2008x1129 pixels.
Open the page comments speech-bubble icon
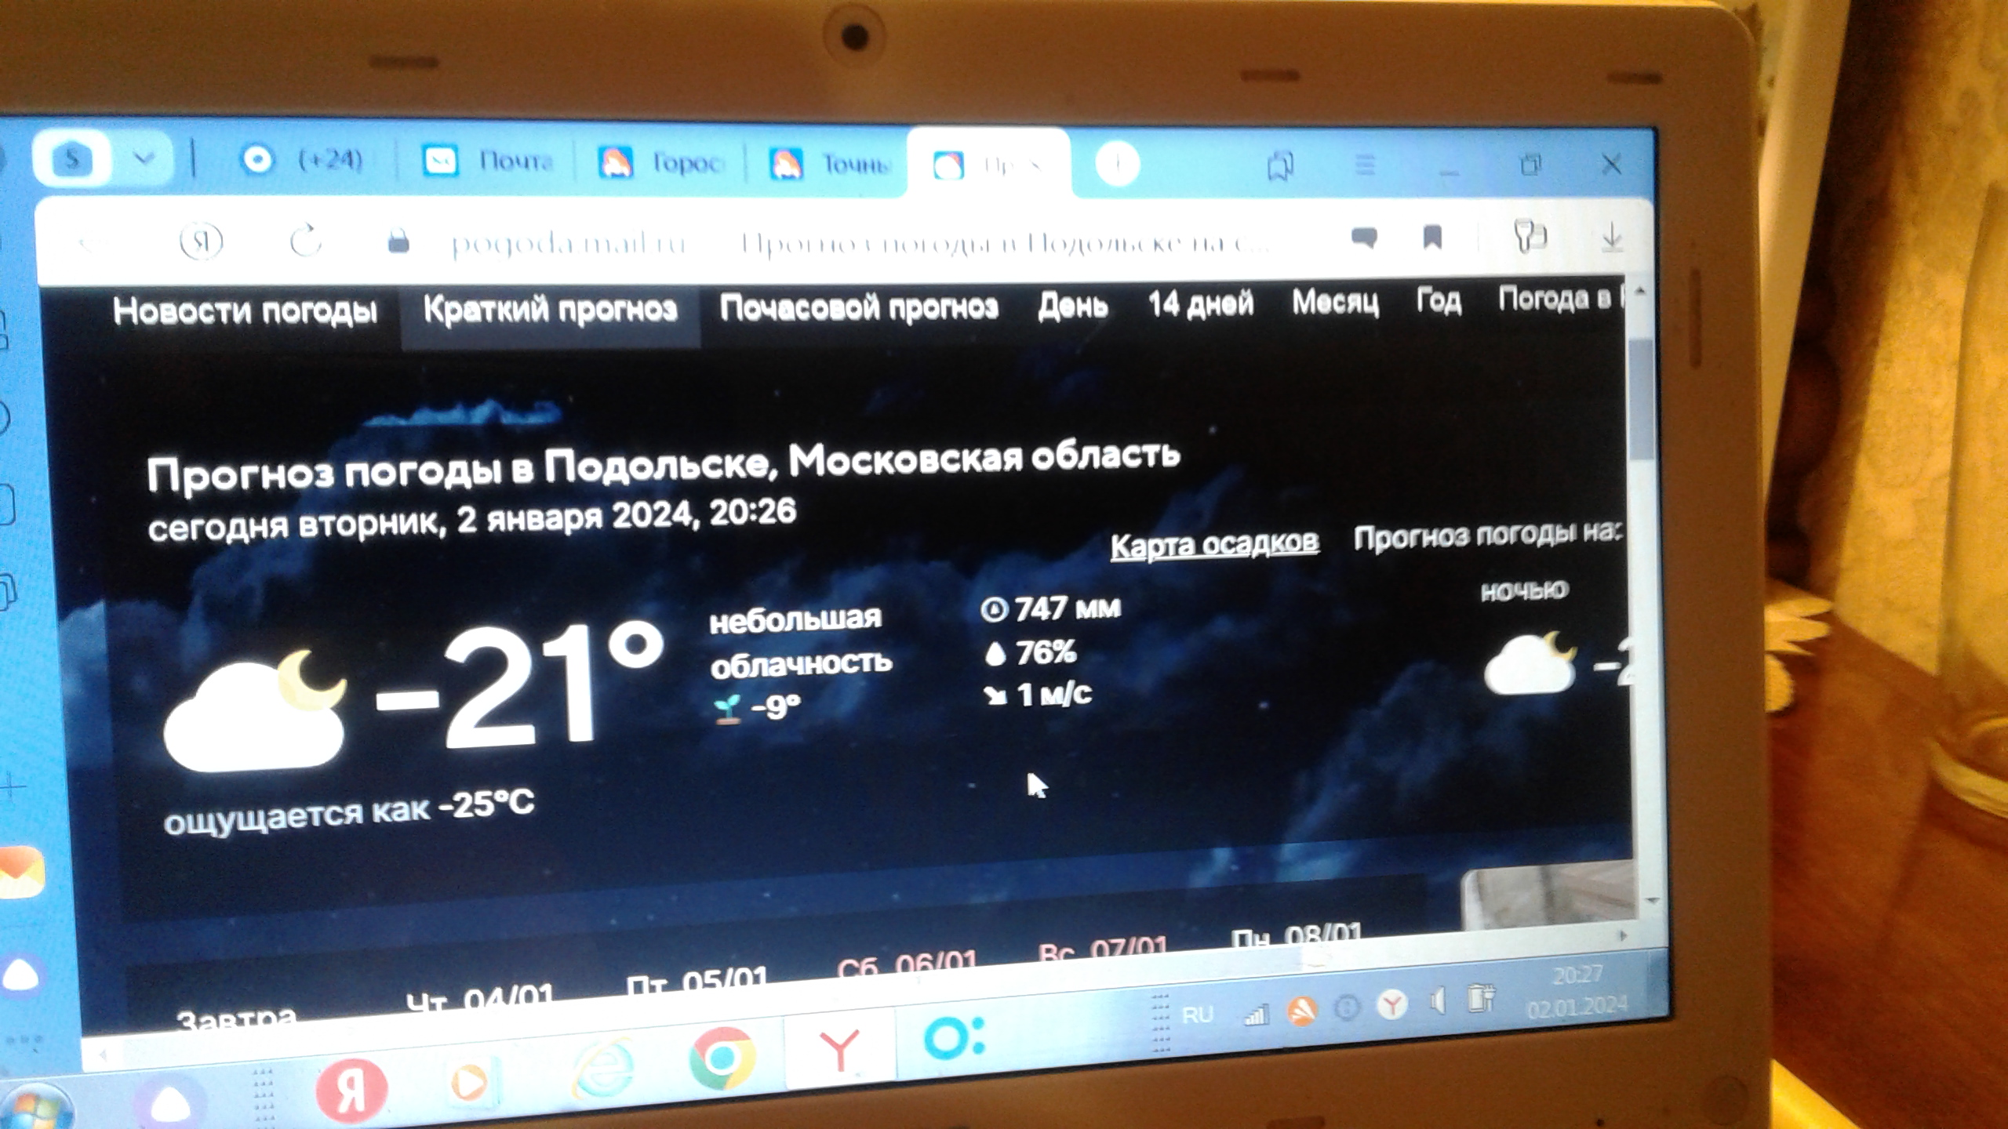[x=1365, y=237]
